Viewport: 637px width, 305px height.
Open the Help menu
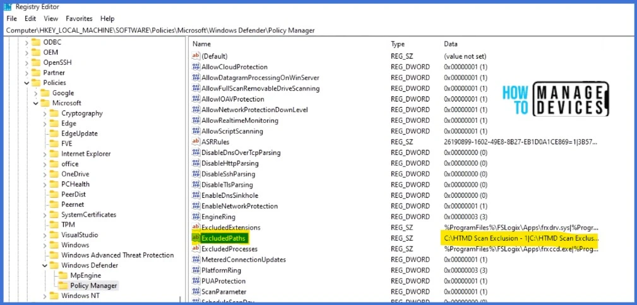[107, 19]
